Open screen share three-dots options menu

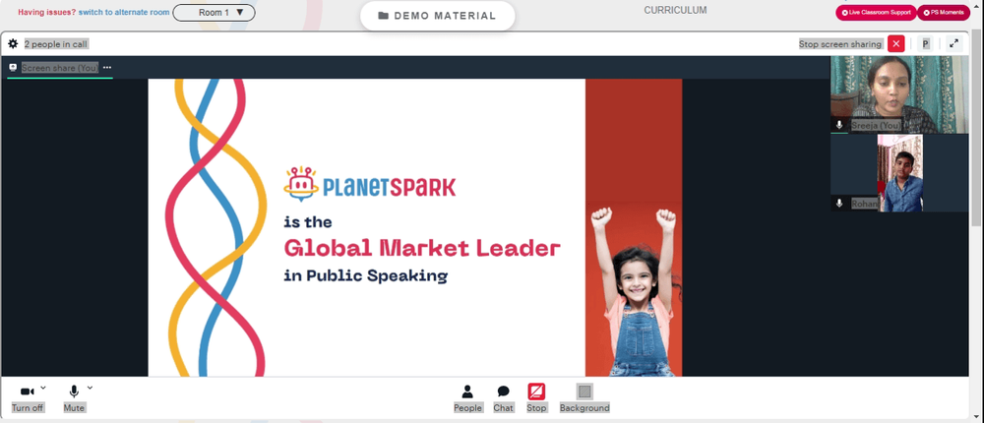(x=107, y=68)
